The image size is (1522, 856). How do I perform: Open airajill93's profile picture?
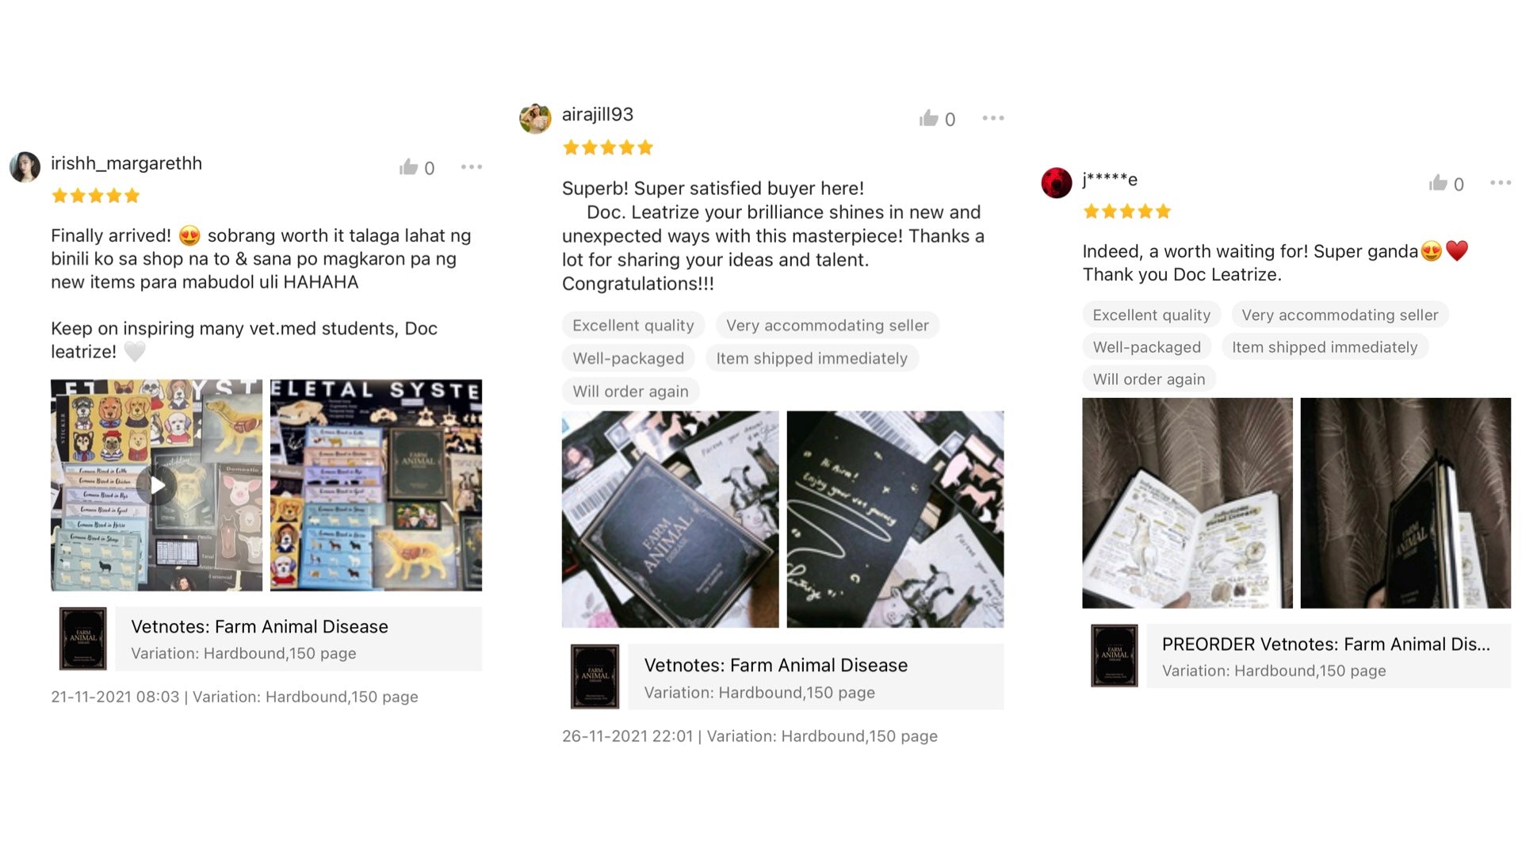click(x=535, y=119)
